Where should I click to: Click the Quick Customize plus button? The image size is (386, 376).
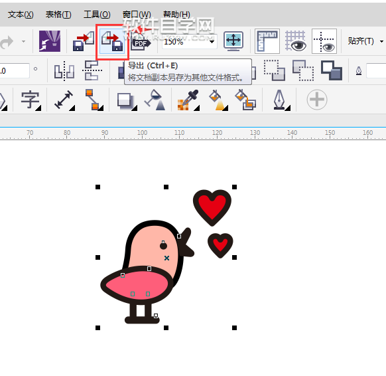317,100
